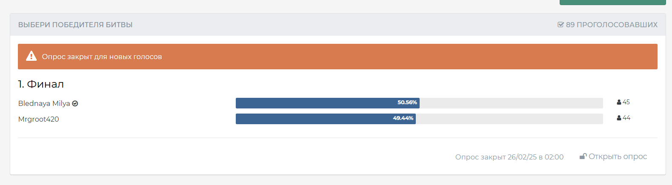Click the winner checkmark icon next to Blednaya Milya
The height and width of the screenshot is (185, 672).
75,103
